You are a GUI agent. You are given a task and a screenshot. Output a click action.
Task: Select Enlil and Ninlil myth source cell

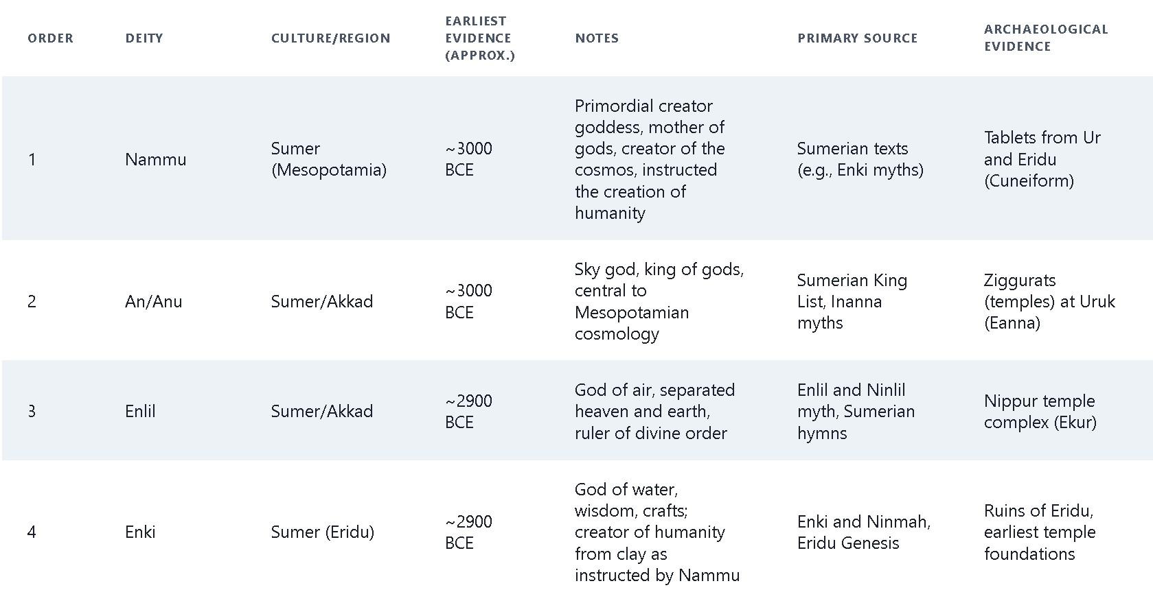[856, 411]
